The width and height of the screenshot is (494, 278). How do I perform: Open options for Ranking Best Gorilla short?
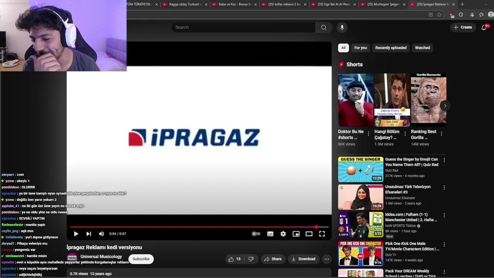[x=441, y=134]
